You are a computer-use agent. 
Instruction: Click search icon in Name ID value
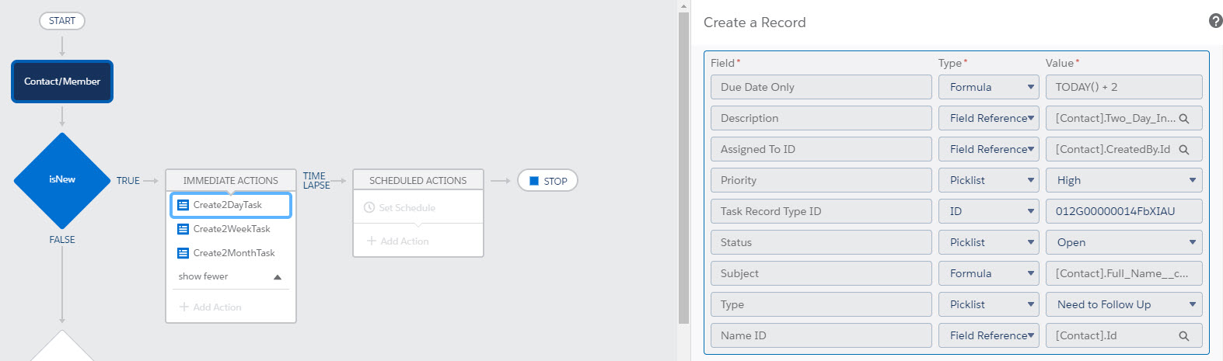(x=1183, y=336)
